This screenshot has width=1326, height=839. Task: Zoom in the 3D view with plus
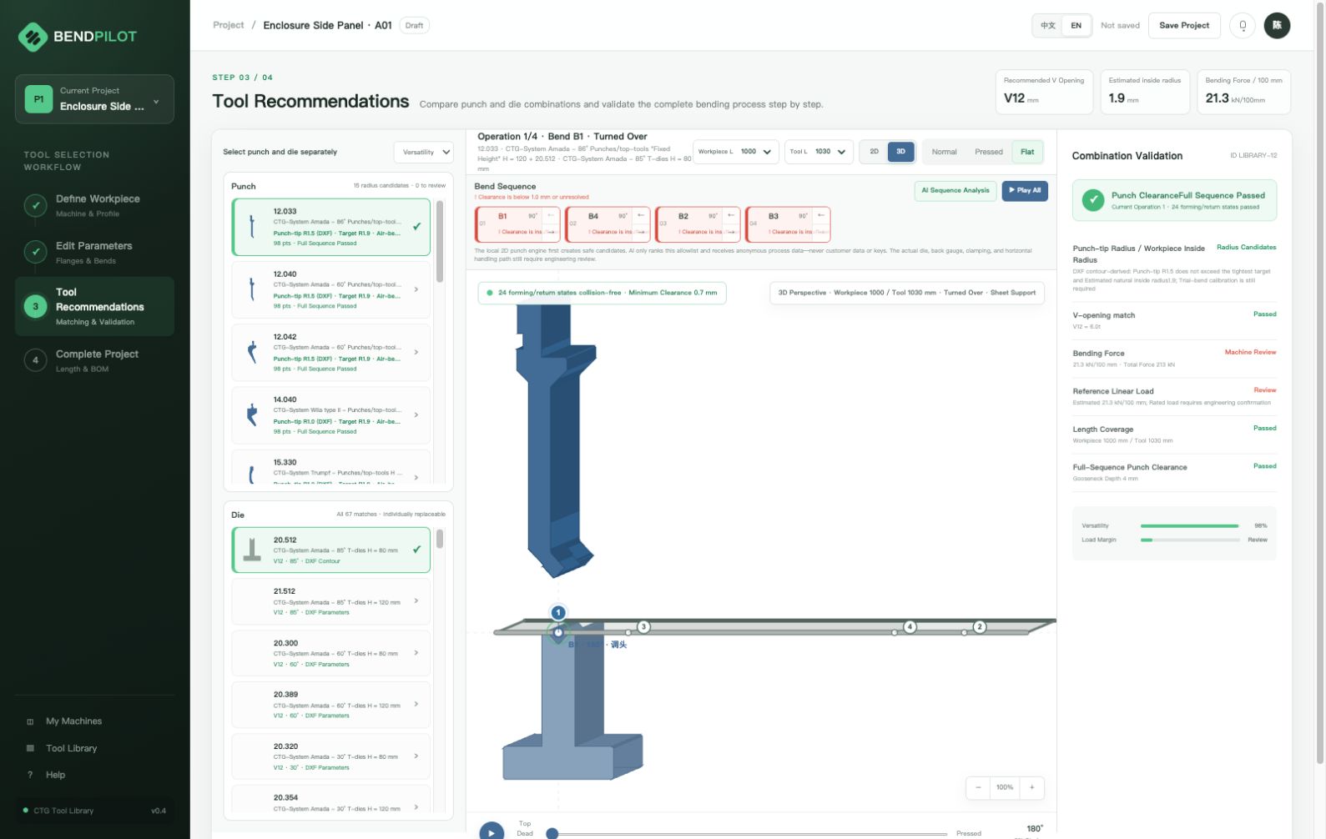click(1032, 787)
